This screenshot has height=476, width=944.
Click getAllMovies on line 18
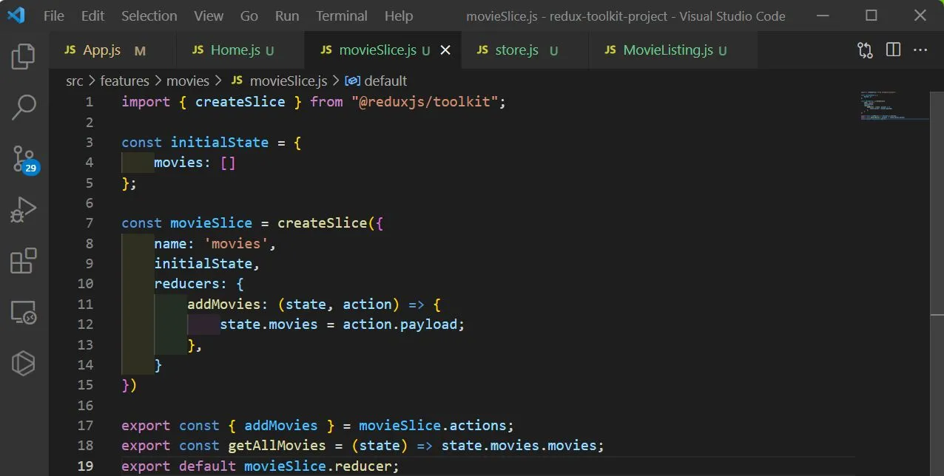(x=277, y=446)
